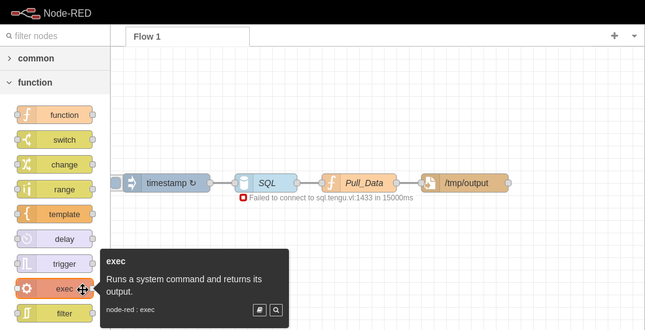645x330 pixels.
Task: Add a new flow with plus button
Action: (x=614, y=36)
